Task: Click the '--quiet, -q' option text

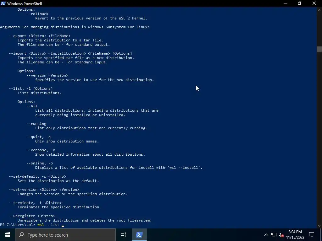Action: [x=38, y=137]
